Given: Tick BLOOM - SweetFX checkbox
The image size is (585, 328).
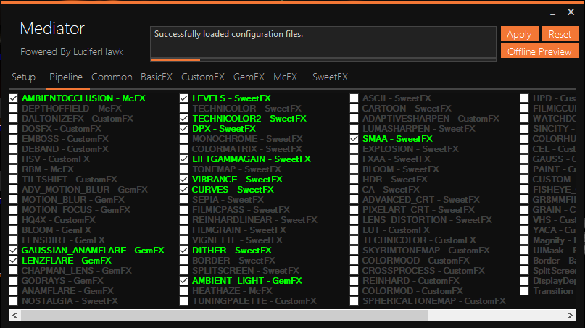Looking at the screenshot, I should click(354, 169).
